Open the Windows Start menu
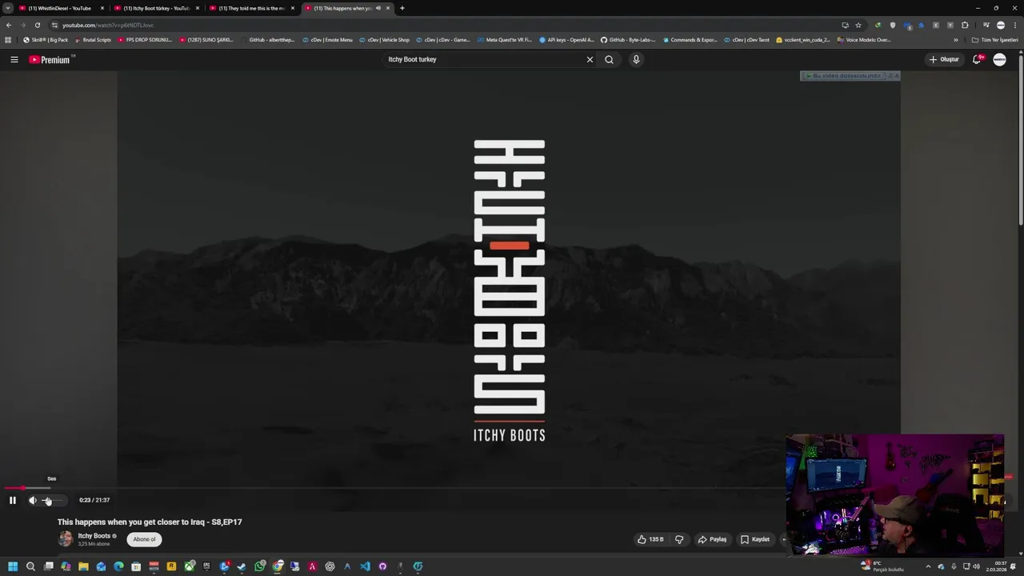The image size is (1024, 576). pos(13,566)
